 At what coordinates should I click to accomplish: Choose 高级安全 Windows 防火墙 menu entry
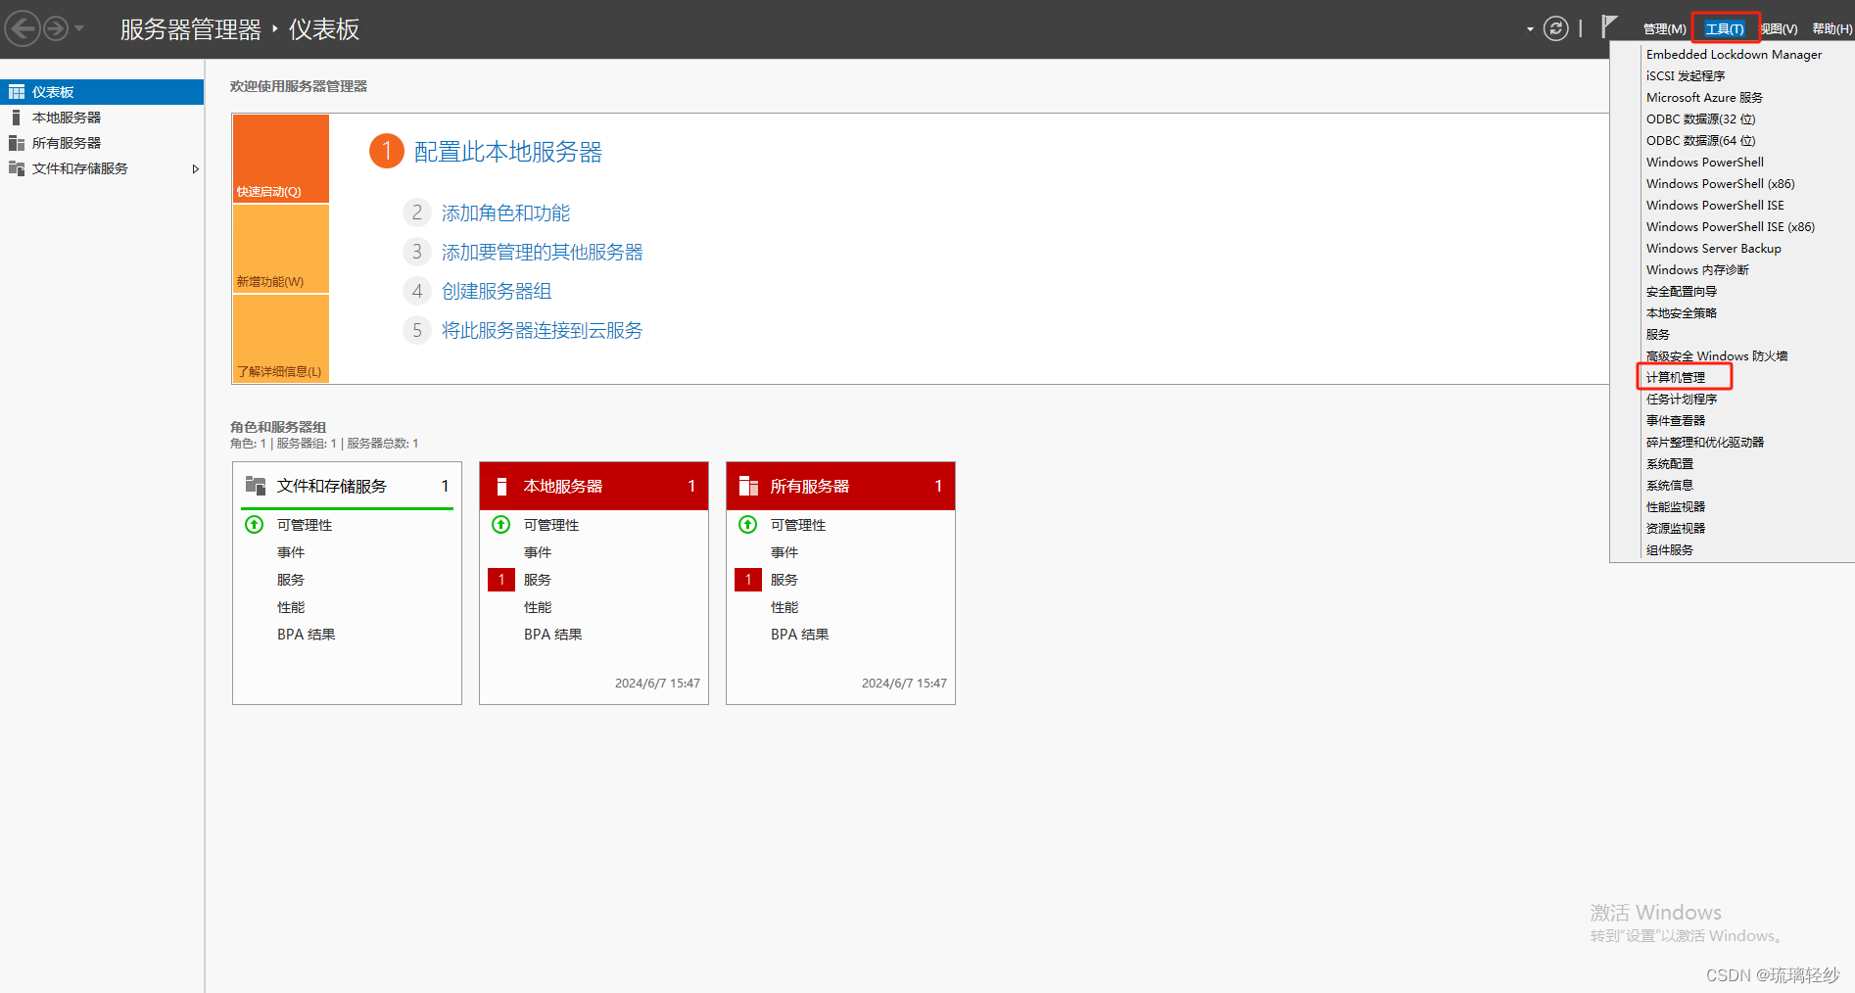point(1717,356)
